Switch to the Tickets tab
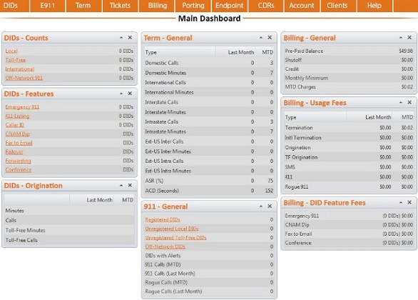Image resolution: width=418 pixels, height=300 pixels. (x=121, y=6)
